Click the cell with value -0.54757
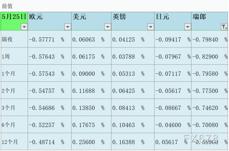This screenshot has height=151, width=229. [x=49, y=90]
